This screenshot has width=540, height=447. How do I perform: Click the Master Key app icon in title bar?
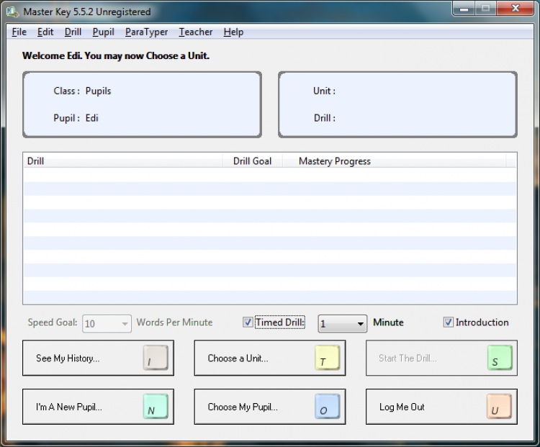(12, 12)
